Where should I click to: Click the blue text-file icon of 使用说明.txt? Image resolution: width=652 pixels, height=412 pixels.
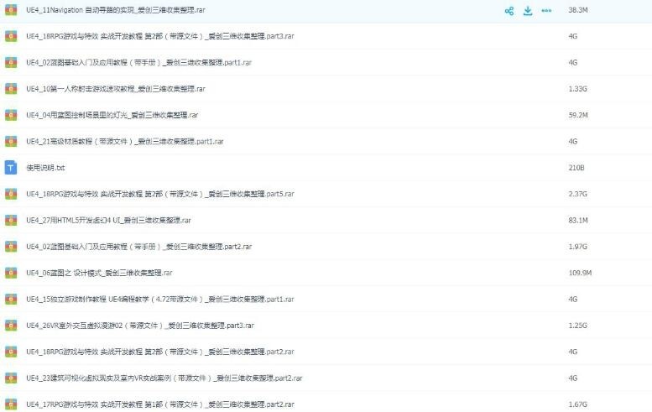click(11, 168)
